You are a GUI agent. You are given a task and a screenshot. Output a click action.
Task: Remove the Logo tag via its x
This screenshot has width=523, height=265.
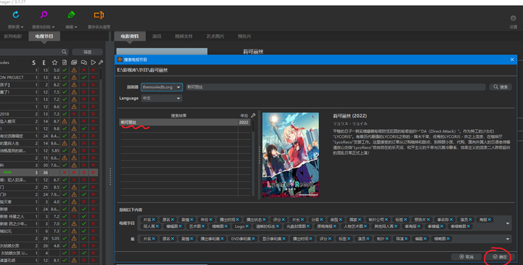tap(247, 227)
